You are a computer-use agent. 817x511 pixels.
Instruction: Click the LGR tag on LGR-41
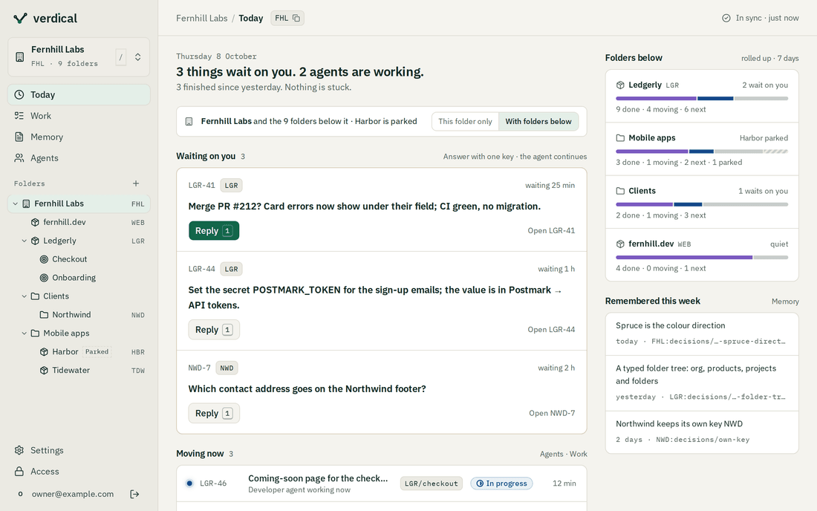point(231,186)
